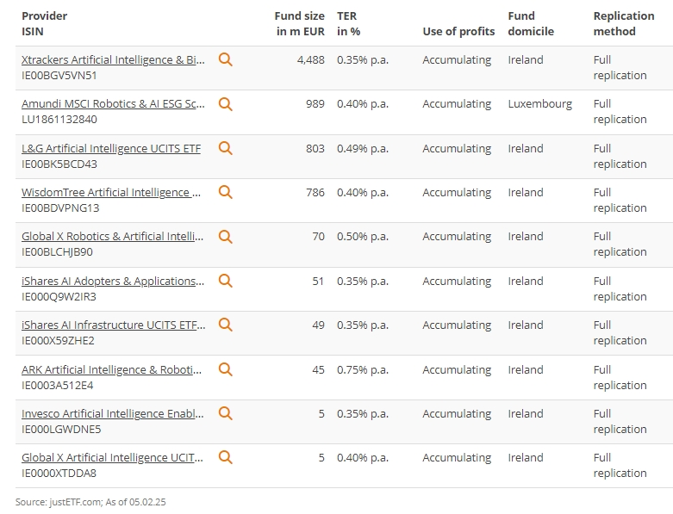Viewport: 673px width, 514px height.
Task: Click magnifier icon next to ARK Artificial Intelligence
Action: coord(225,369)
